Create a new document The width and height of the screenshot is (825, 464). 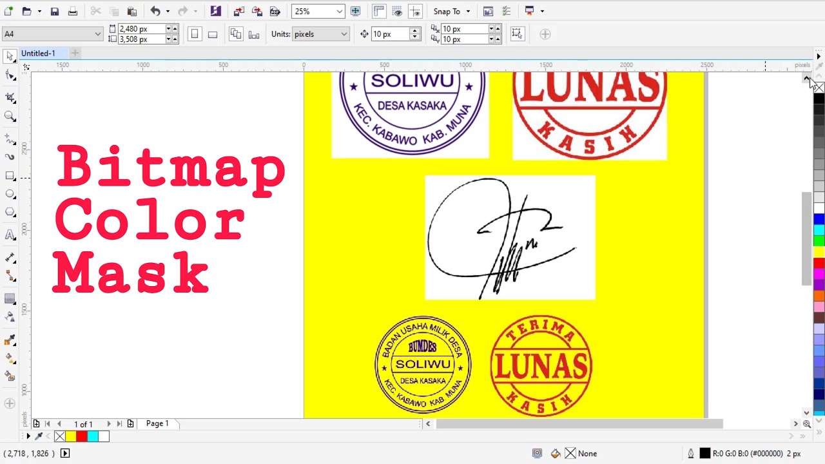[x=9, y=11]
